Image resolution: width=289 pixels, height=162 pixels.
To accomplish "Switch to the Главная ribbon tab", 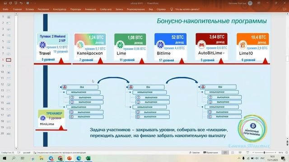I will click(x=17, y=9).
